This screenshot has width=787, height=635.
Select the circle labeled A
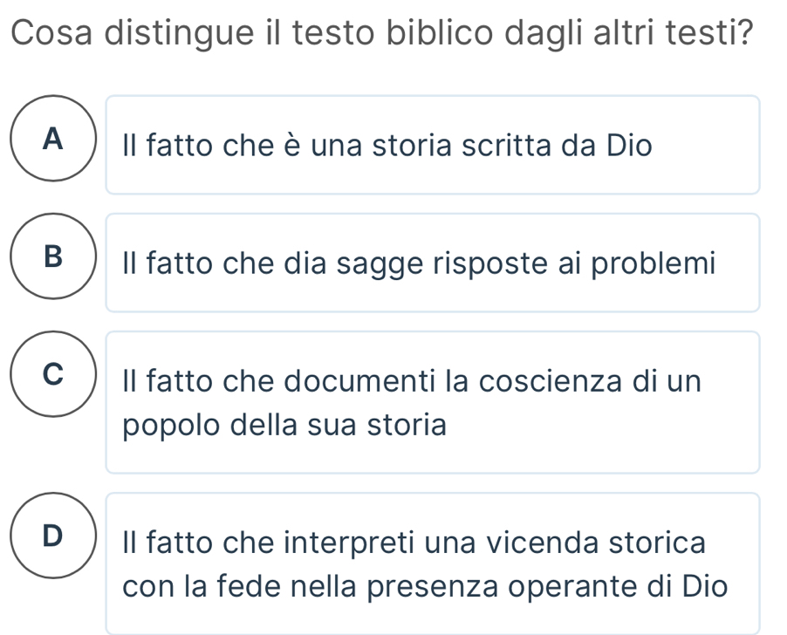(54, 138)
